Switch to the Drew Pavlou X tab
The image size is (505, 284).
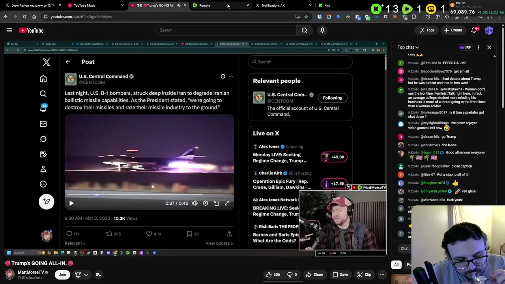(33, 6)
